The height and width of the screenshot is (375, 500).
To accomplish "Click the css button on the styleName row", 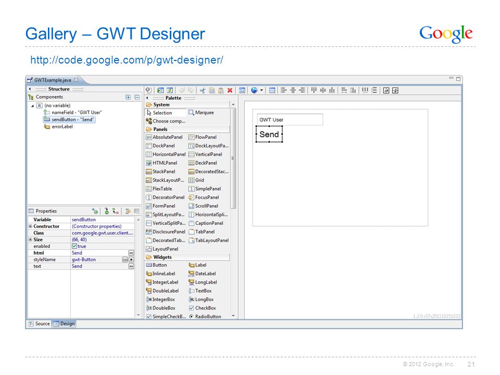I will [125, 259].
